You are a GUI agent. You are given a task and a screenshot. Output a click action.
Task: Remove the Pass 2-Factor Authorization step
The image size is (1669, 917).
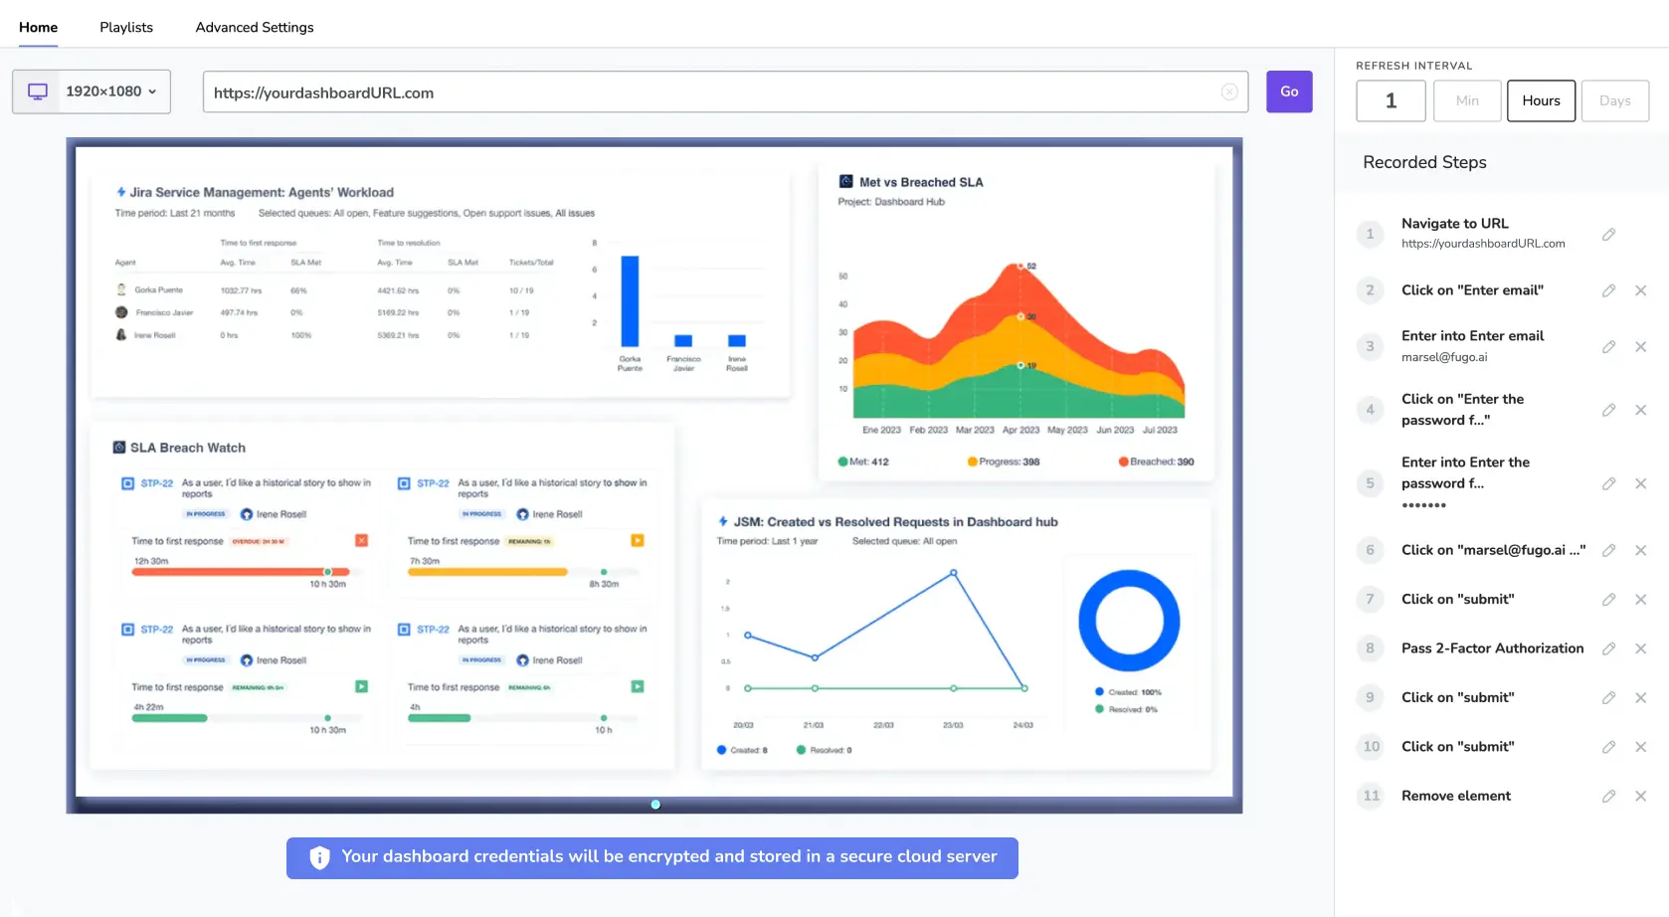(x=1640, y=648)
